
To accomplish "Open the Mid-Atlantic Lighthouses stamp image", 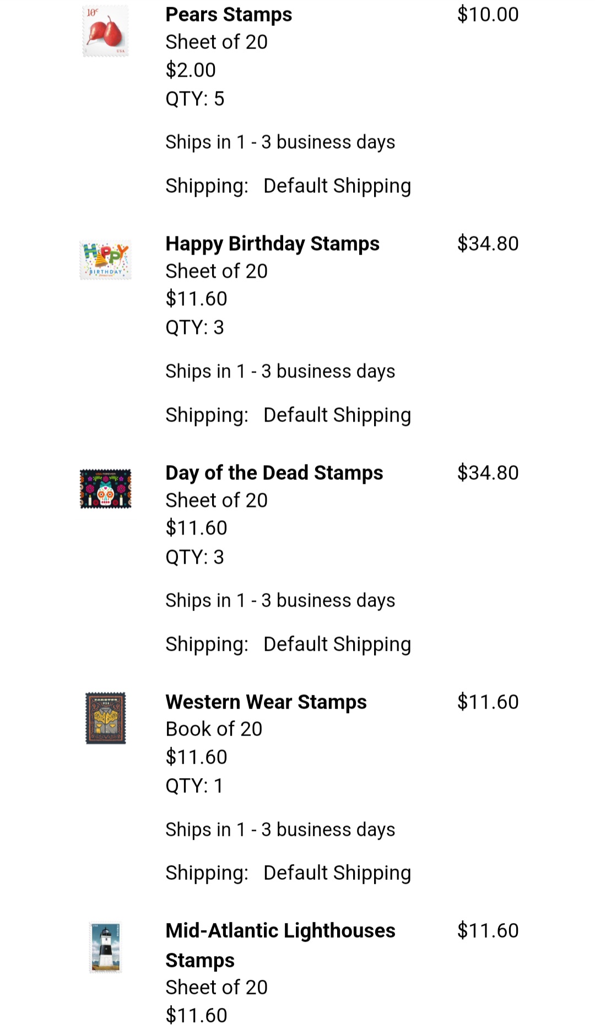I will [x=105, y=947].
